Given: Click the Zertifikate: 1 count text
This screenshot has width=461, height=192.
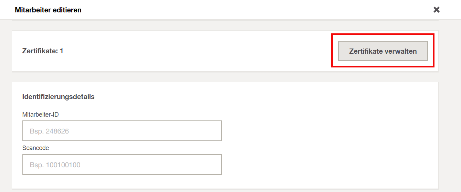Looking at the screenshot, I should click(43, 51).
